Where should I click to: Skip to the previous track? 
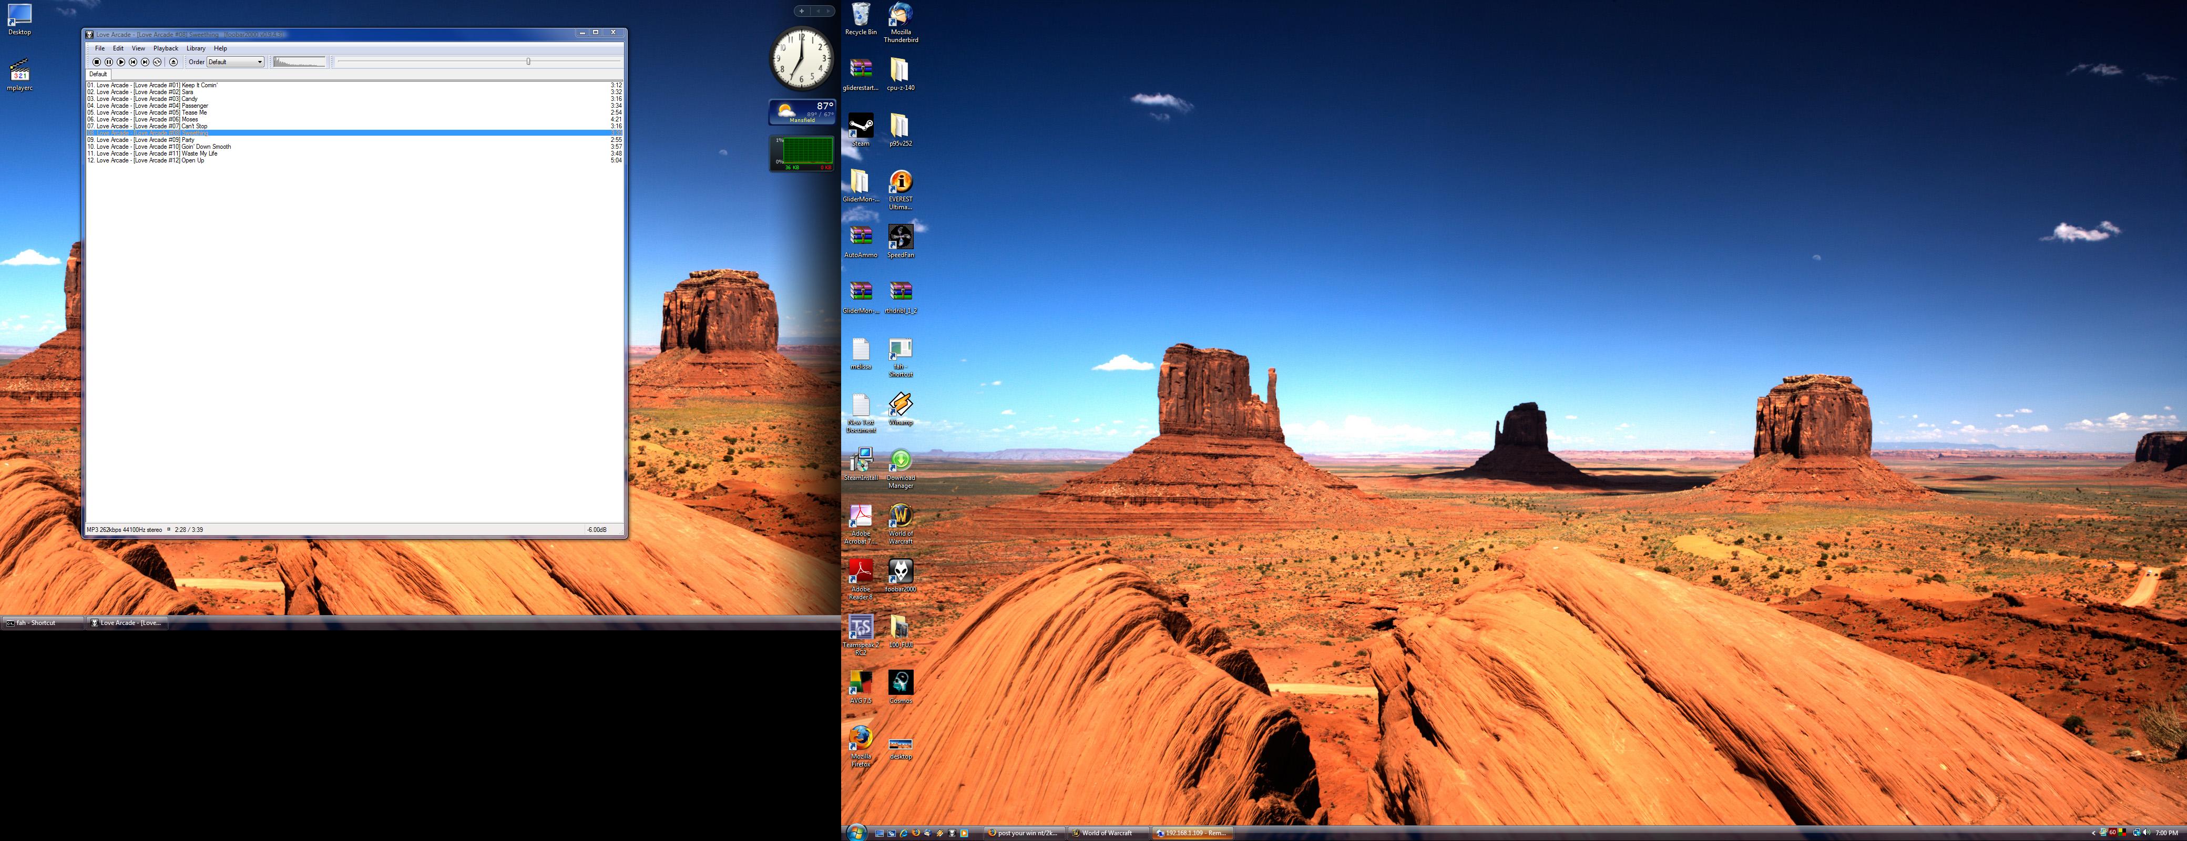click(134, 62)
